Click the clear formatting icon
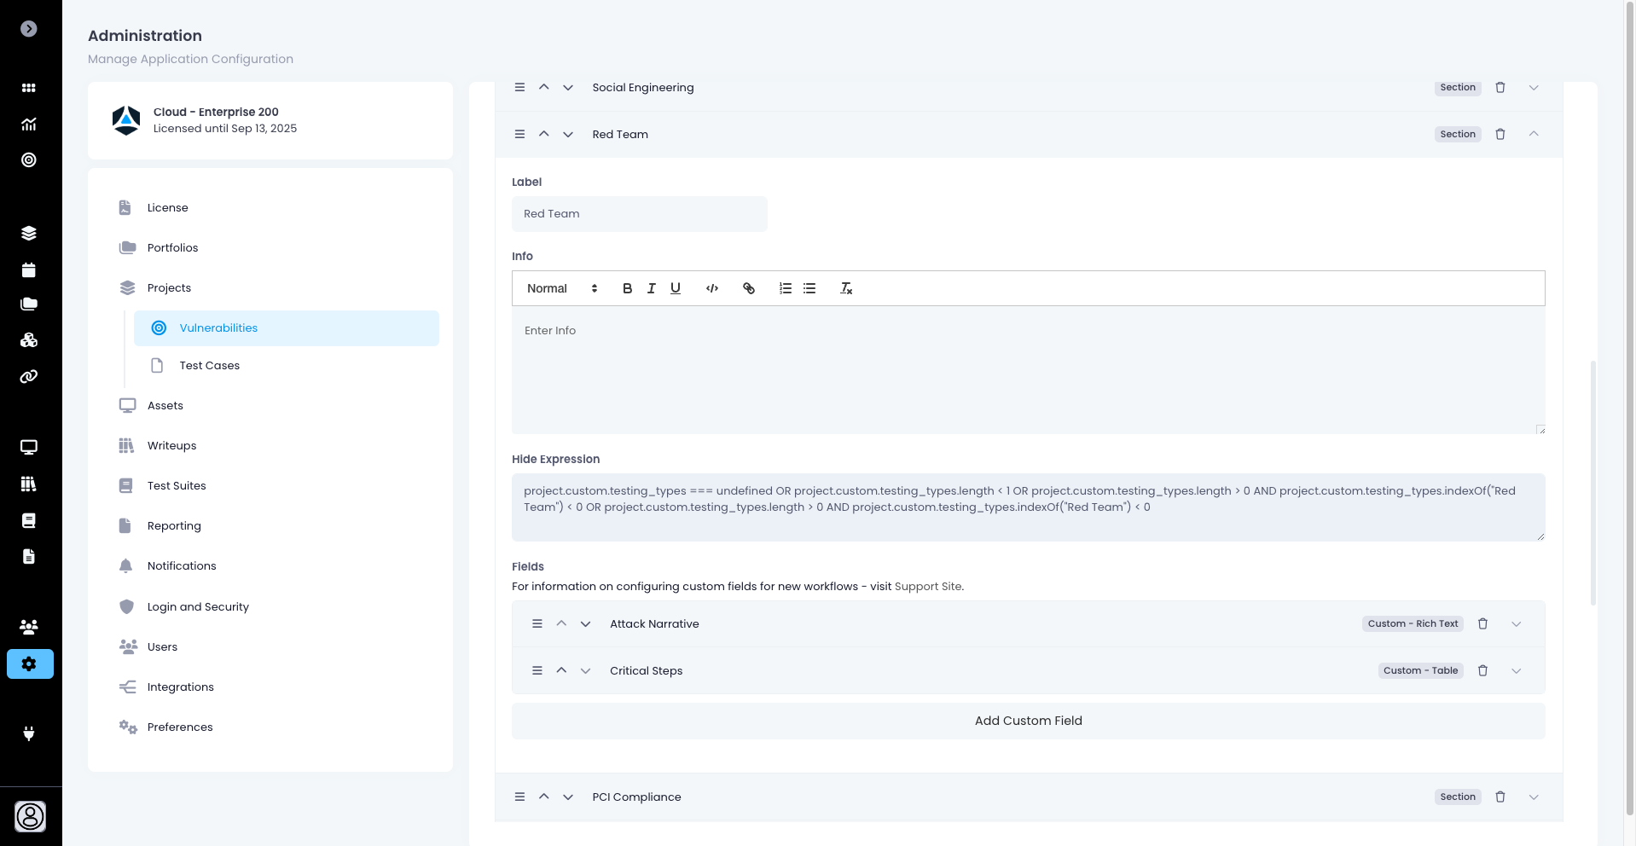Viewport: 1636px width, 846px height. [846, 288]
